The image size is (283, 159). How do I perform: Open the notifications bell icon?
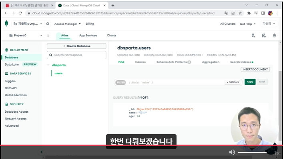click(274, 36)
